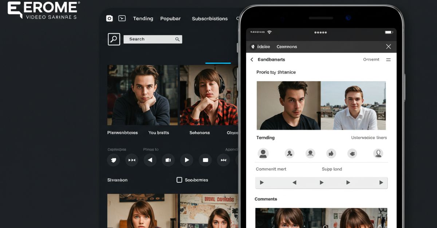Screen dimensions: 437x228
Task: Click the pointing-hand icon right of thumbs-up
Action: coord(352,153)
